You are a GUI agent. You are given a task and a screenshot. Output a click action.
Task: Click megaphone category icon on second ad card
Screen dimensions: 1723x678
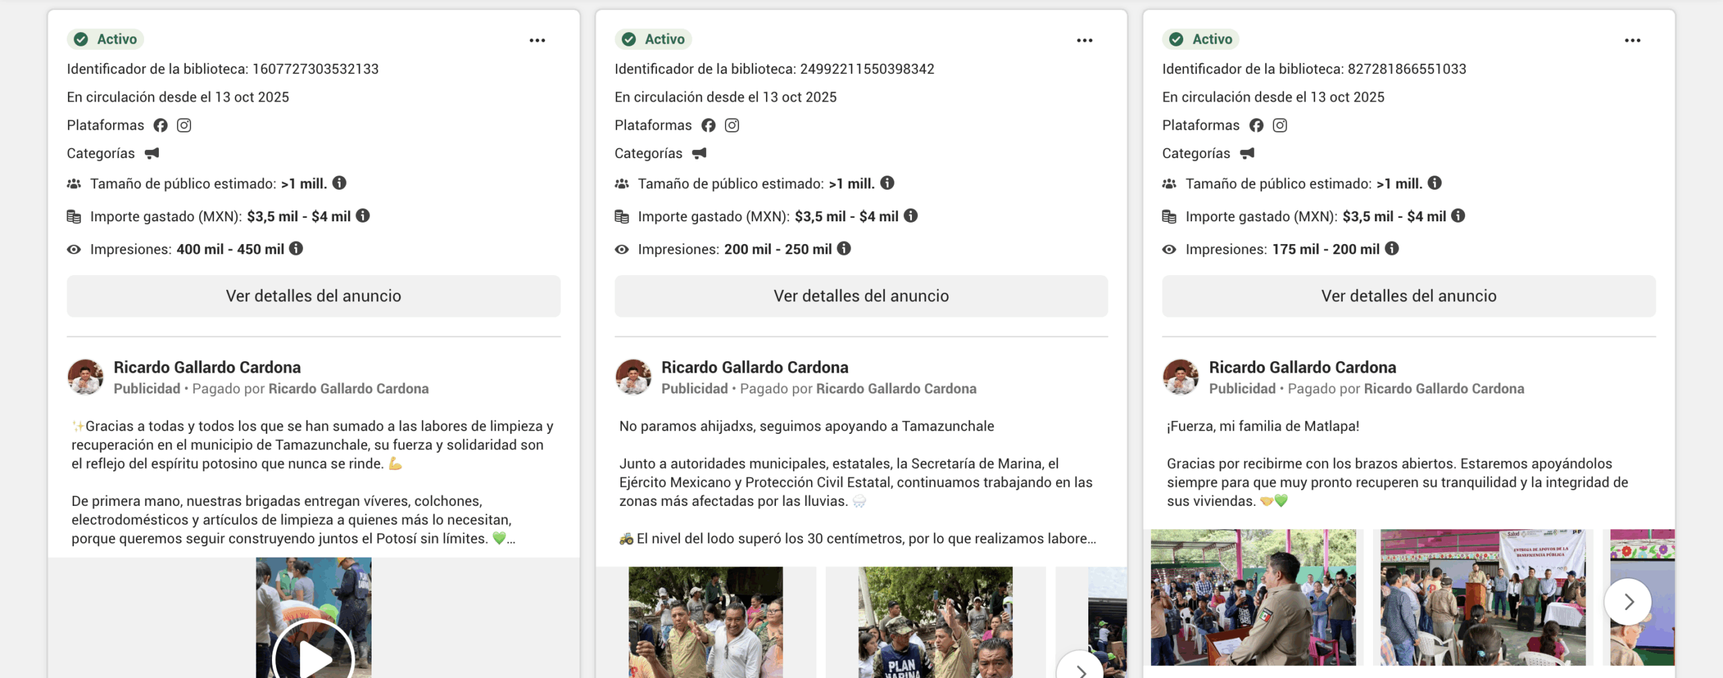(699, 154)
